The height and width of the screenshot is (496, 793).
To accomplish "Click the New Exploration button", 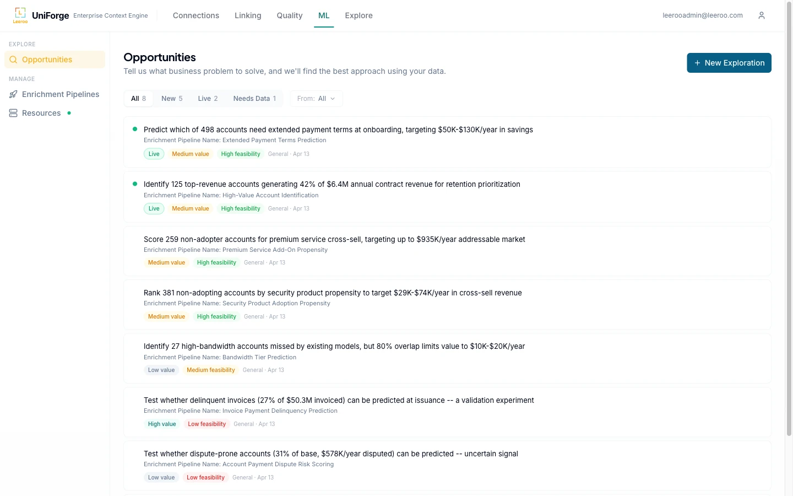I will [729, 63].
